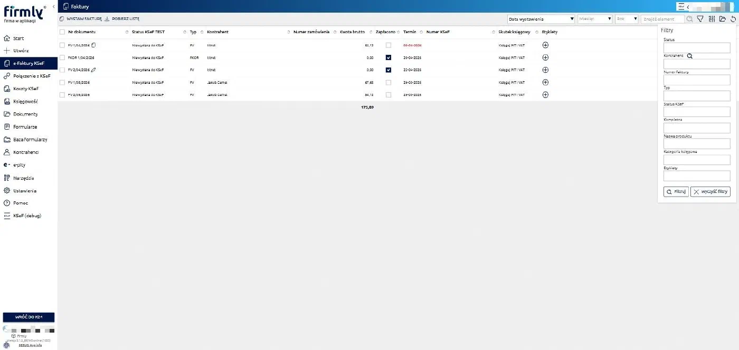Image resolution: width=739 pixels, height=350 pixels.
Task: Select the row checkbox for FV 2/05/2026
Action: (62, 95)
